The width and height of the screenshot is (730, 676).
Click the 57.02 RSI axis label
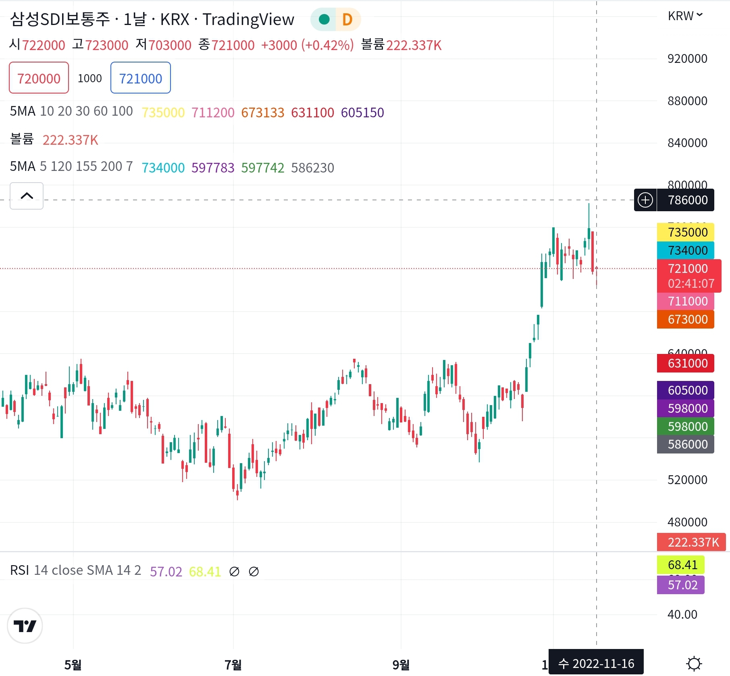tap(681, 585)
